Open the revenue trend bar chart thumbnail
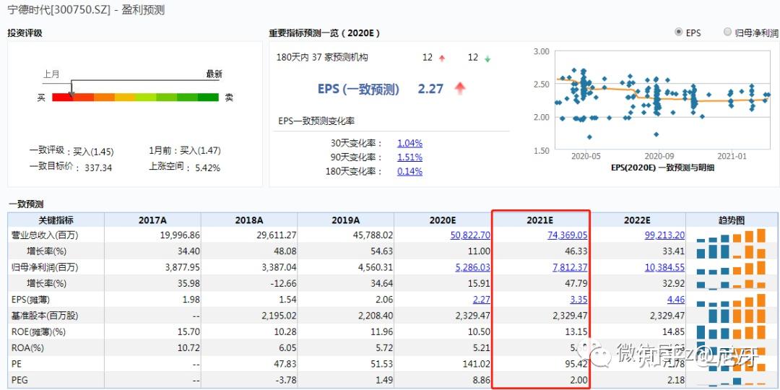This screenshot has height=390, width=780. click(x=731, y=235)
